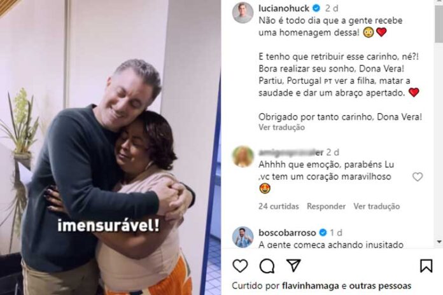The height and width of the screenshot is (295, 443).
Task: Click scrollbar down arrow in comments
Action: tap(439, 242)
